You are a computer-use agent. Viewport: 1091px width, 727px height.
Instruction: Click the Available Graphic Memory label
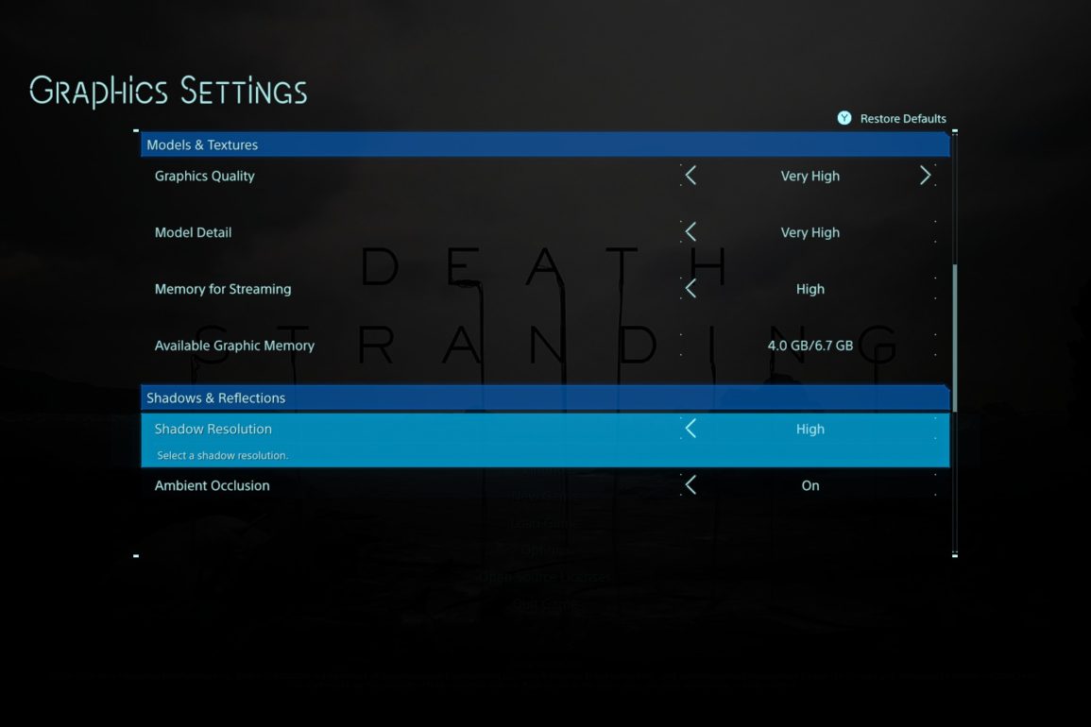tap(234, 346)
